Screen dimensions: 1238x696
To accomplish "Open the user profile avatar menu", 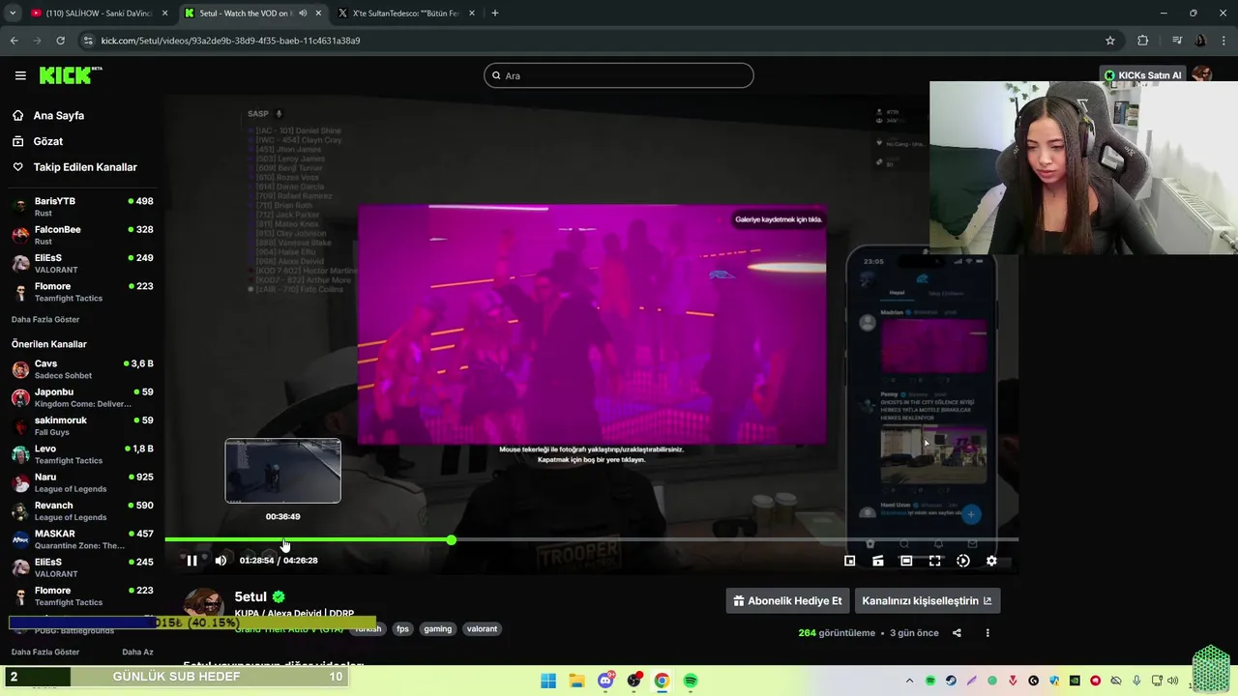I will point(1202,75).
